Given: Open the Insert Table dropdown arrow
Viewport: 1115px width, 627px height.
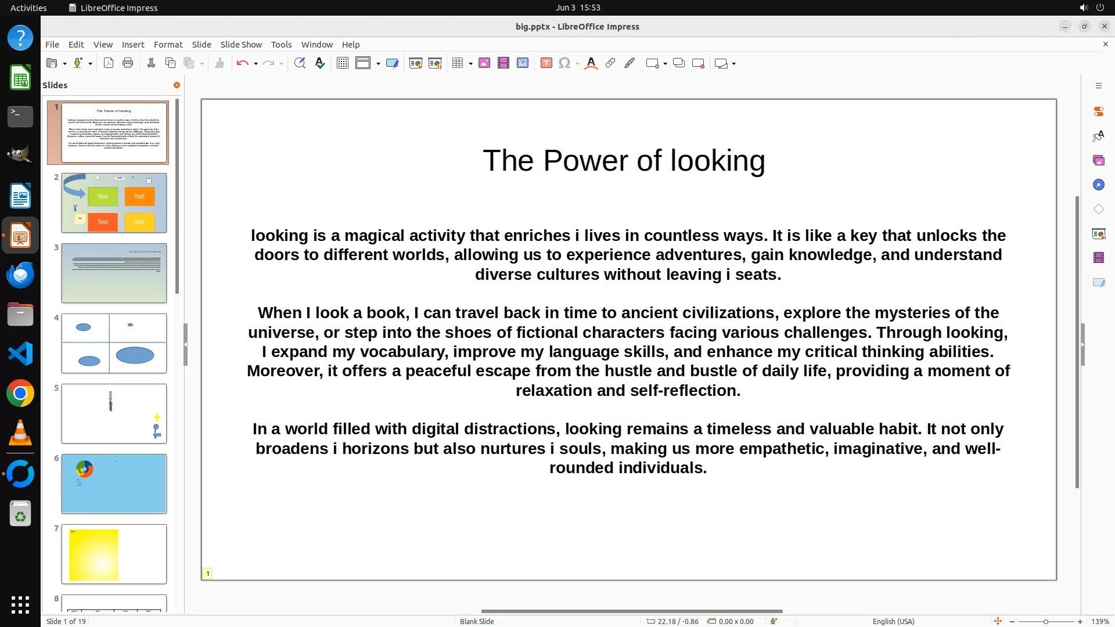Looking at the screenshot, I should pyautogui.click(x=470, y=64).
